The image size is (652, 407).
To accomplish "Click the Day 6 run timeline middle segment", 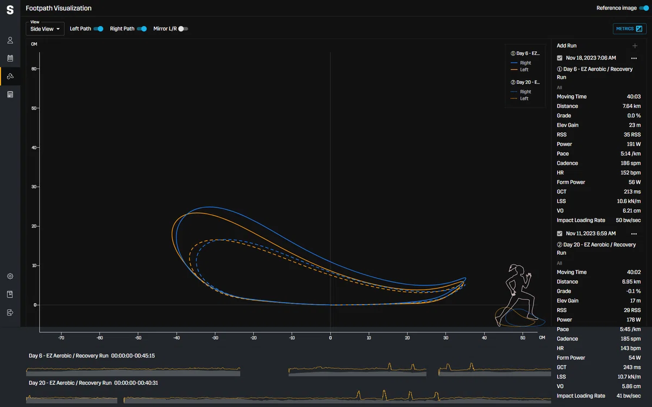I will 357,370.
